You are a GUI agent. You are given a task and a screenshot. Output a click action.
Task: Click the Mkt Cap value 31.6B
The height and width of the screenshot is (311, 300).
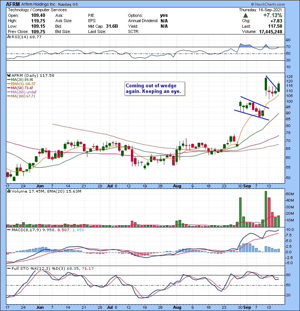[112, 26]
